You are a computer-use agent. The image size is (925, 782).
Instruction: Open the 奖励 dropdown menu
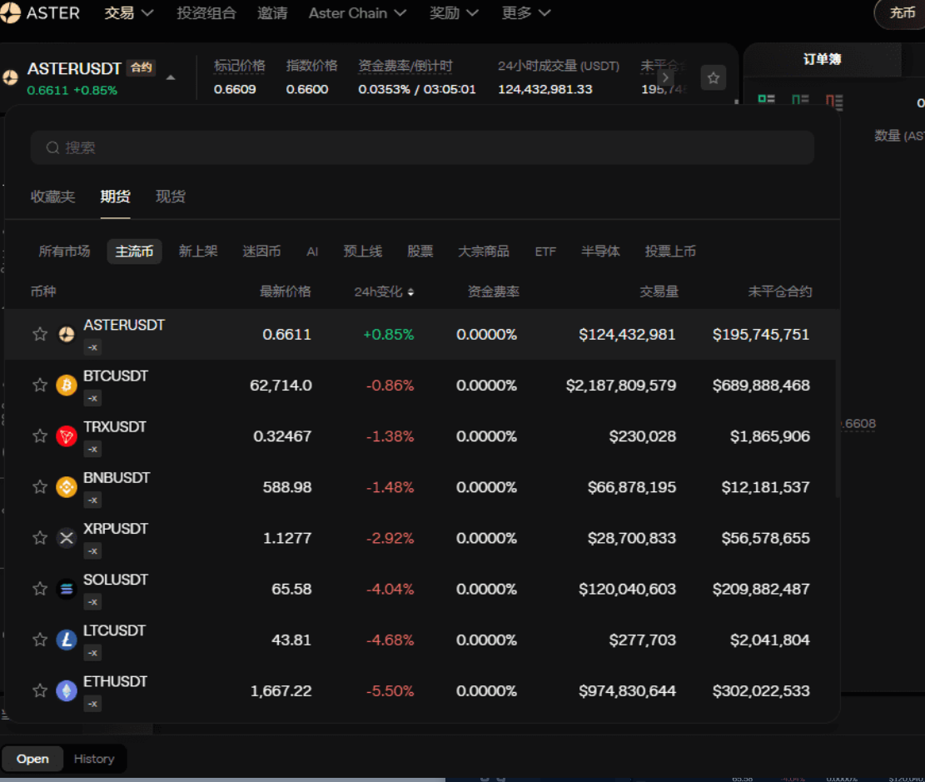click(454, 13)
